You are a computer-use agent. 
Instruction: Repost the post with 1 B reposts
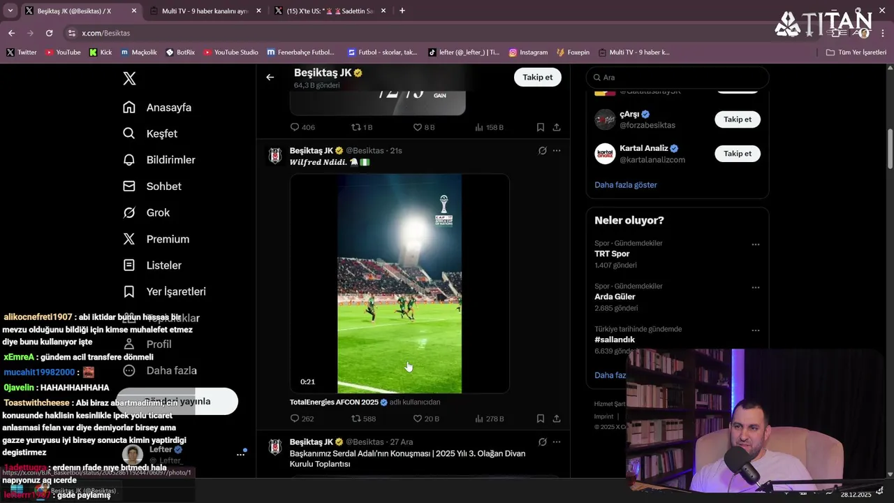click(x=362, y=127)
